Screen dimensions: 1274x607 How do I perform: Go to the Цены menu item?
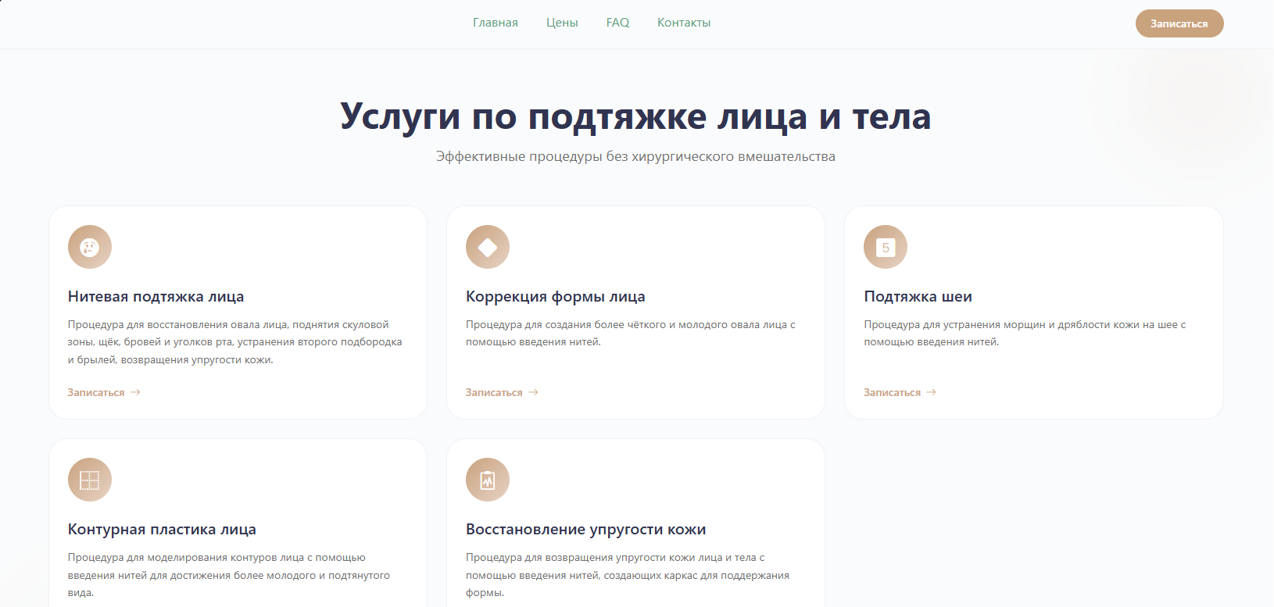pos(562,23)
